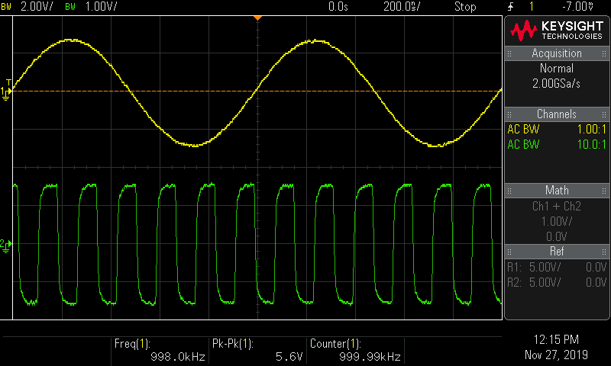Select the Normal acquisition mode text
The image size is (611, 366).
(x=557, y=69)
